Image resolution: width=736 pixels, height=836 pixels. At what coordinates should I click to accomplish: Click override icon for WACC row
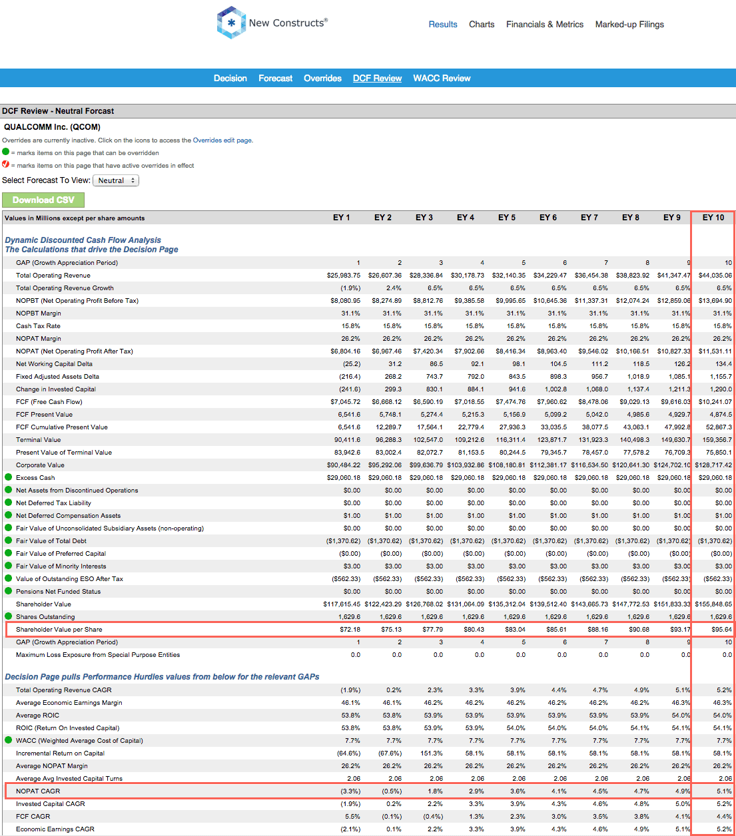[x=9, y=740]
